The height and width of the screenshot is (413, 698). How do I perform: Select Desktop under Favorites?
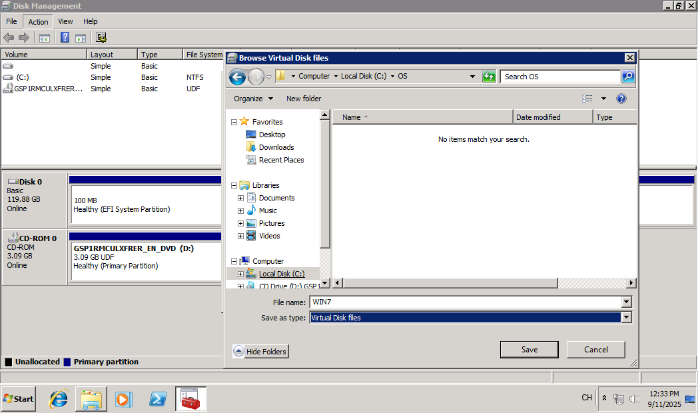pyautogui.click(x=272, y=135)
